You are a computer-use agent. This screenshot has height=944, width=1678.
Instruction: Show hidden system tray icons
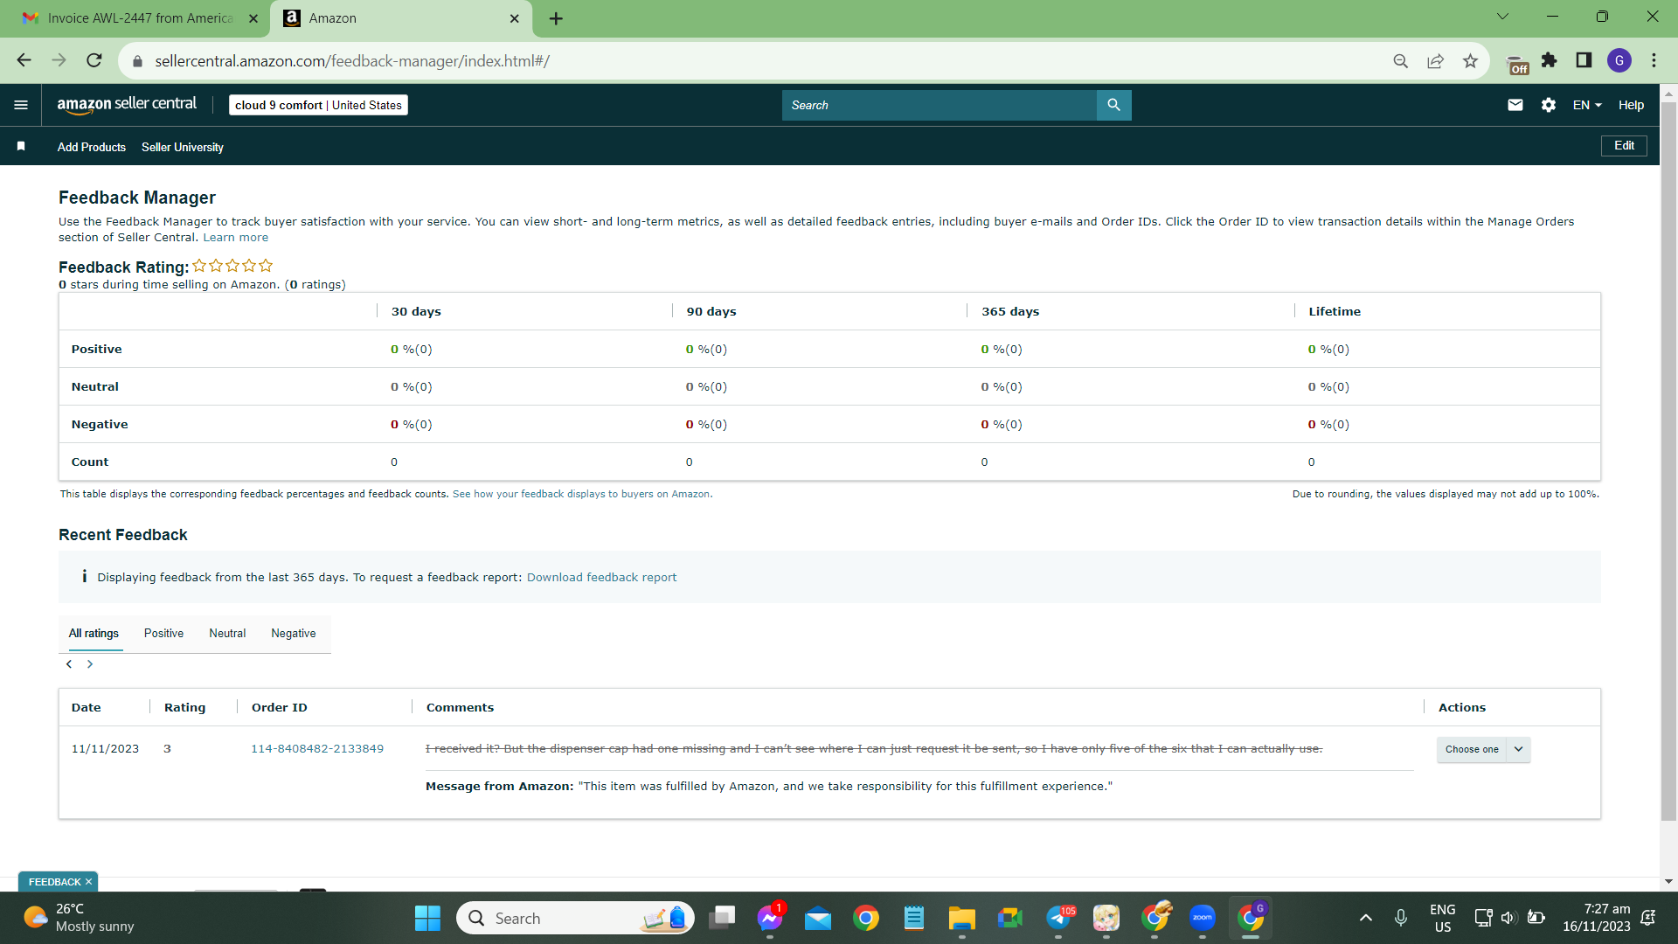click(1365, 918)
